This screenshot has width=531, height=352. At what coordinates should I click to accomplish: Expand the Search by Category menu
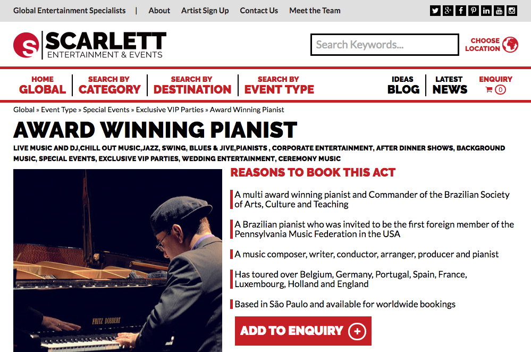click(109, 85)
